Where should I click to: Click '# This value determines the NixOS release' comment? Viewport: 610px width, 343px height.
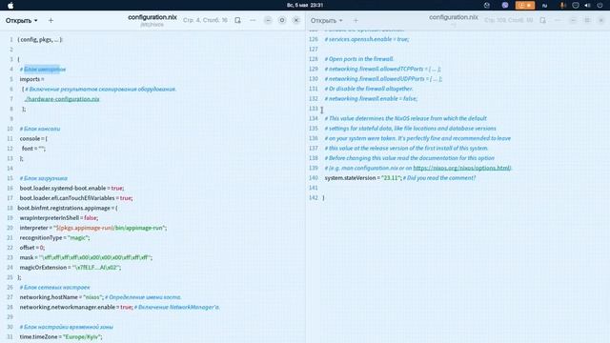pyautogui.click(x=405, y=118)
